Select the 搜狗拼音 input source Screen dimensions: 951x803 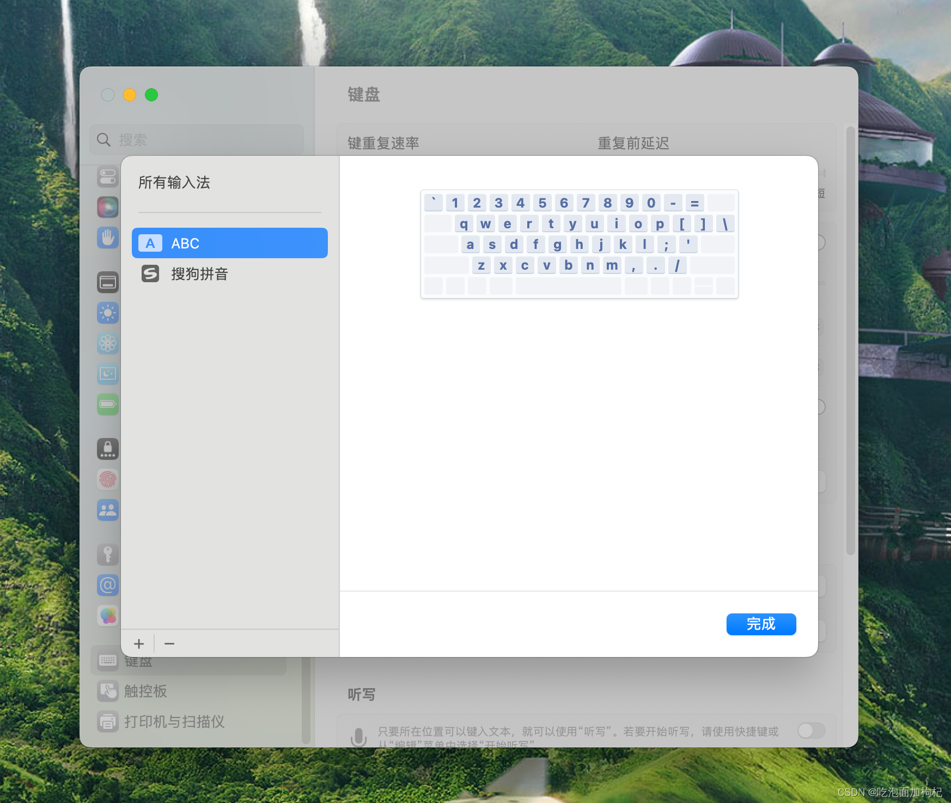click(229, 273)
